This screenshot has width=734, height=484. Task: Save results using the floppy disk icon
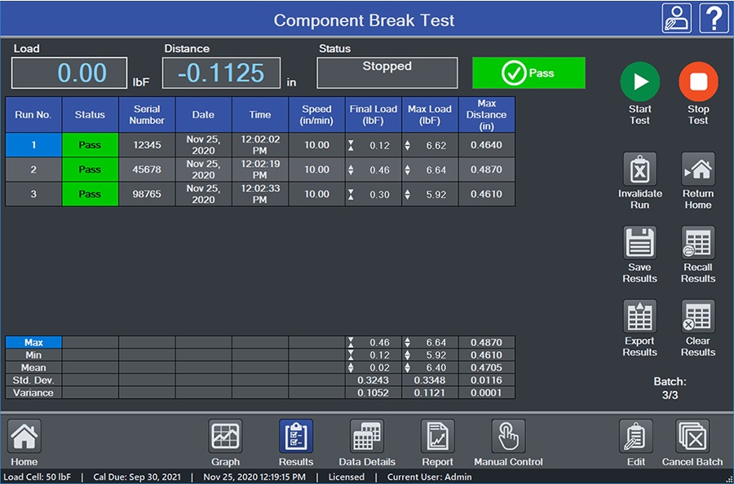click(639, 242)
